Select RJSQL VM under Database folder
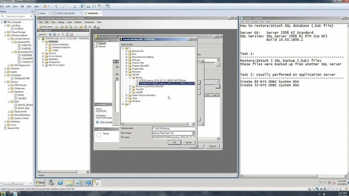This screenshot has height=196, width=349. click(21, 95)
